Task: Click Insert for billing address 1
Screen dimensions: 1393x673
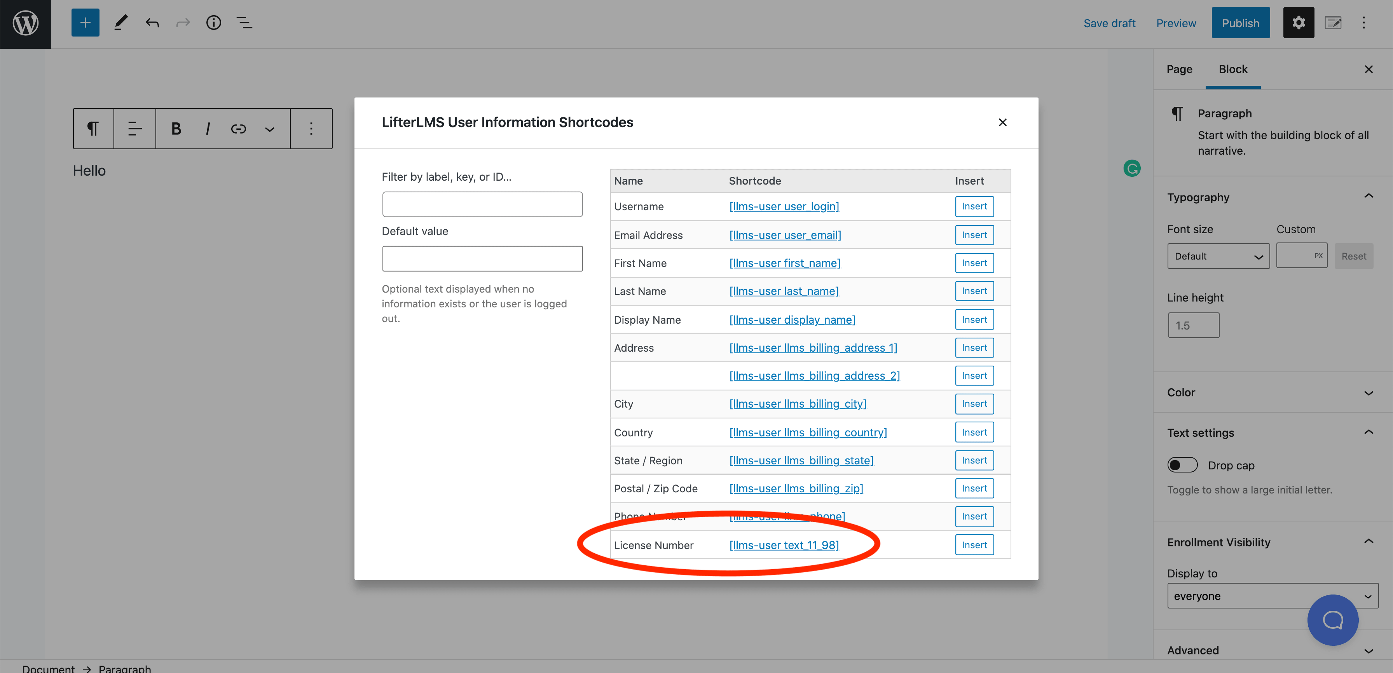Action: (x=974, y=348)
